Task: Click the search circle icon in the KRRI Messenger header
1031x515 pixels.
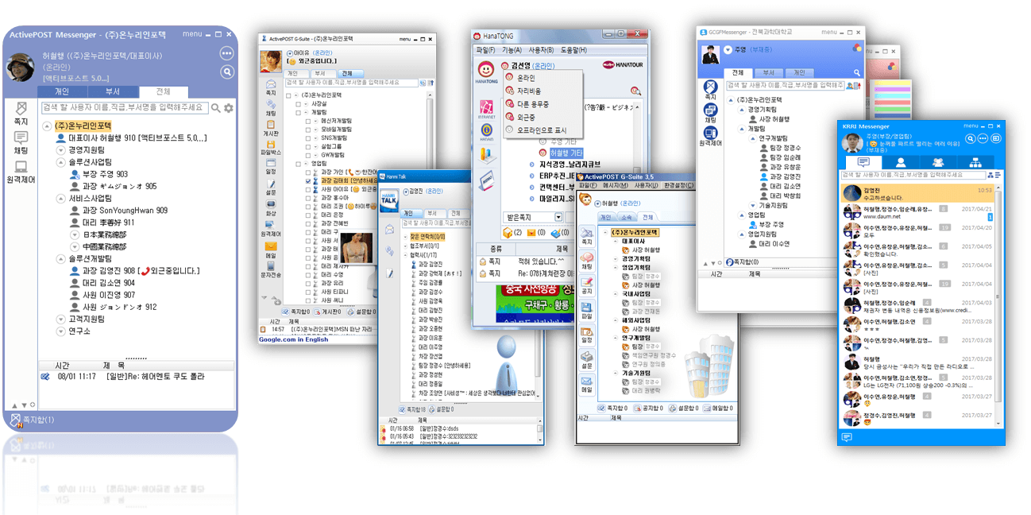Action: coord(971,138)
